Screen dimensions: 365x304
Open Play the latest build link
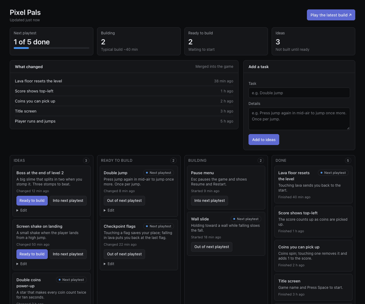[331, 15]
